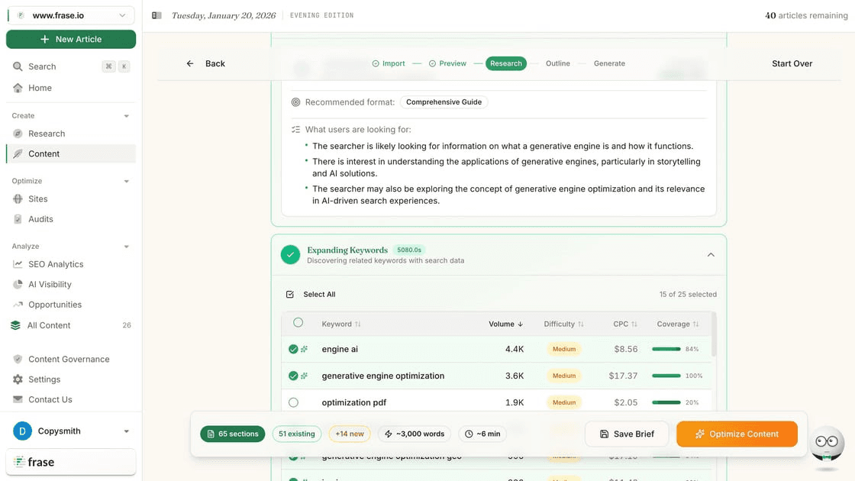
Task: View All Content with 26 items
Action: pos(48,324)
